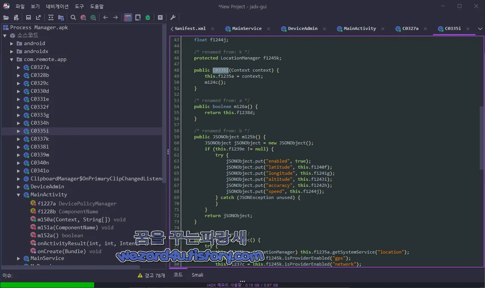This screenshot has width=485, height=288.
Task: Open the 보기 menu
Action: [35, 6]
